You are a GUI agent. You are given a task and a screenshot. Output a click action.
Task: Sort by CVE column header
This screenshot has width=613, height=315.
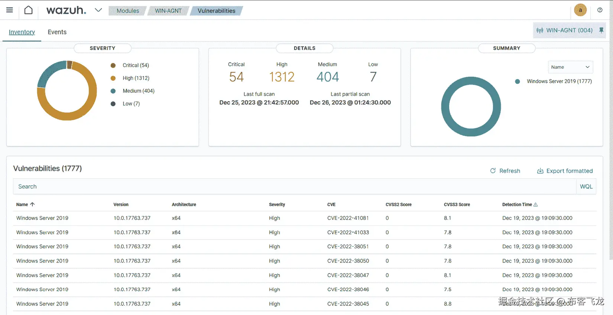331,205
